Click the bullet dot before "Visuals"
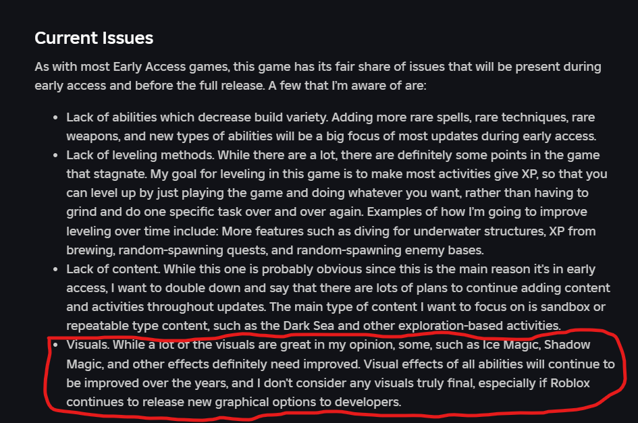Screen dimensions: 638x423 click(x=55, y=345)
